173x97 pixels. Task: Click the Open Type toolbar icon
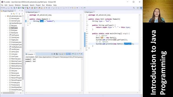point(39,8)
